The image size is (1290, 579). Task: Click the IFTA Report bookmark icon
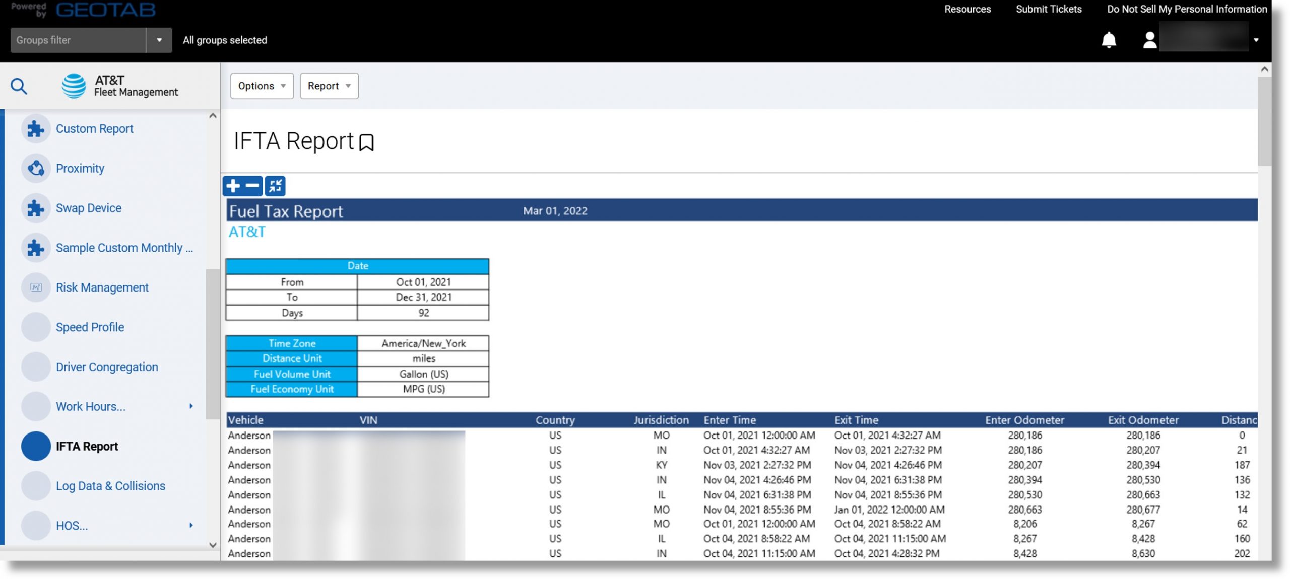(366, 142)
